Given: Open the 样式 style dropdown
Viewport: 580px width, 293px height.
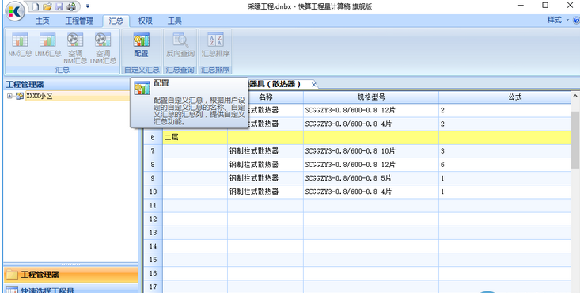Looking at the screenshot, I should (x=558, y=20).
